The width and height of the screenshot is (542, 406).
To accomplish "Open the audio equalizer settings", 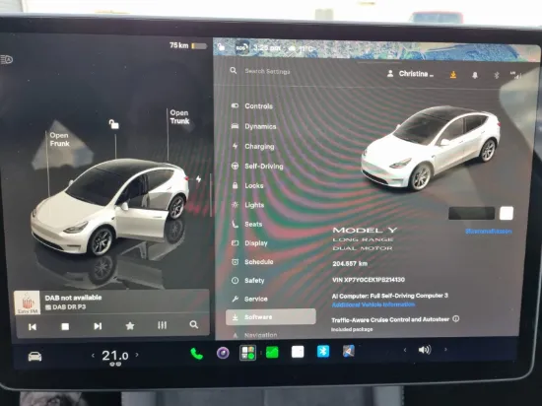I will click(163, 325).
